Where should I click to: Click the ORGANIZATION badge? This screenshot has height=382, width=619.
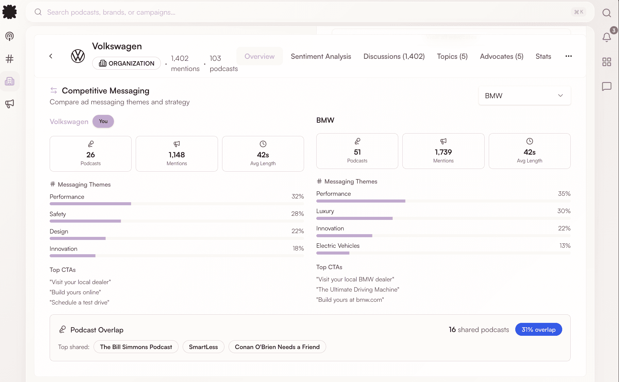point(127,63)
